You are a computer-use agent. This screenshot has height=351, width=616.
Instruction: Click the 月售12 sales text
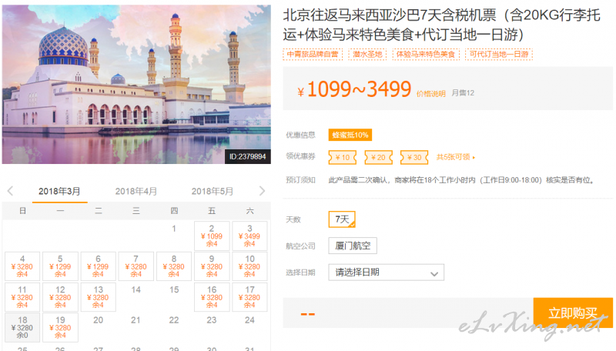463,93
